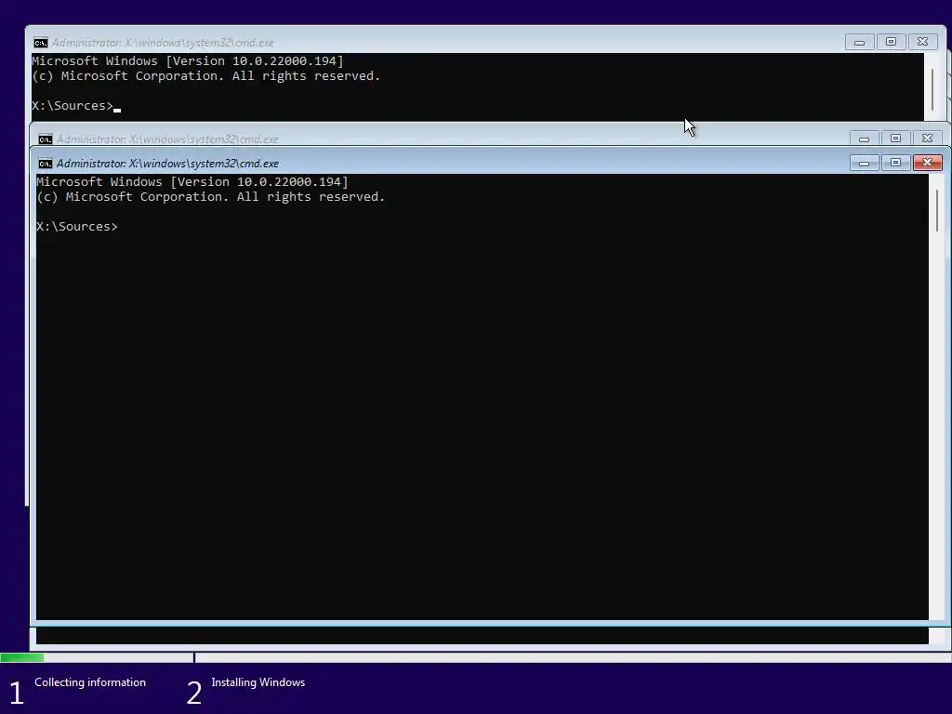Click the front window title bar text
Image resolution: width=952 pixels, height=714 pixels.
167,164
